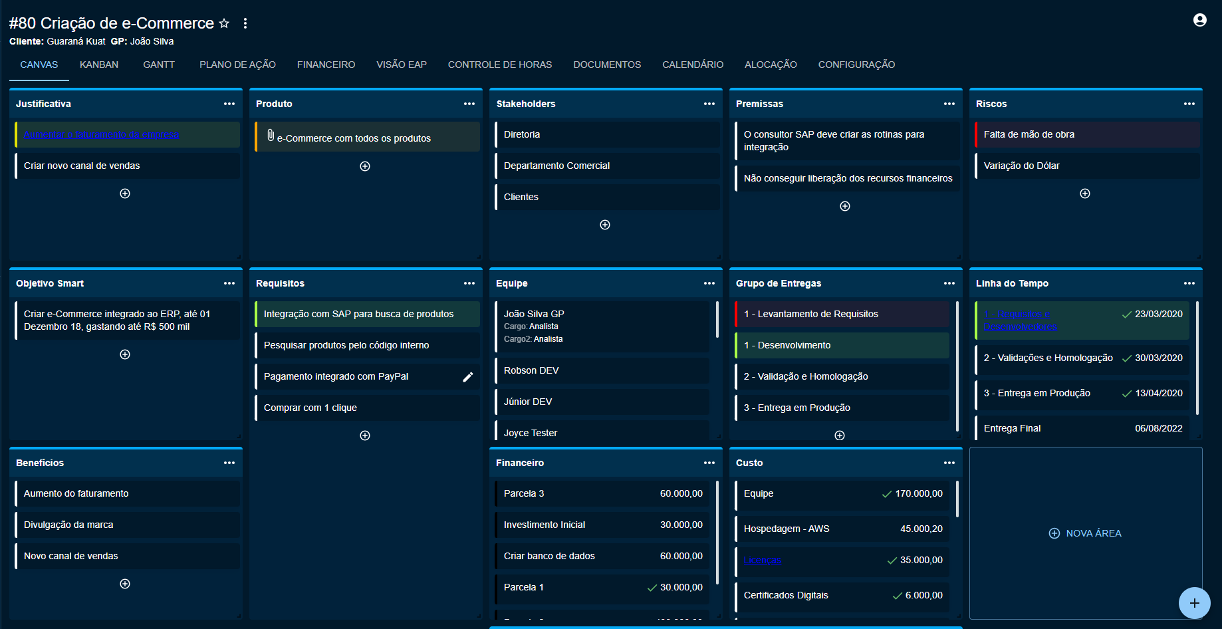Open the Licenças link in Custo

(x=762, y=561)
